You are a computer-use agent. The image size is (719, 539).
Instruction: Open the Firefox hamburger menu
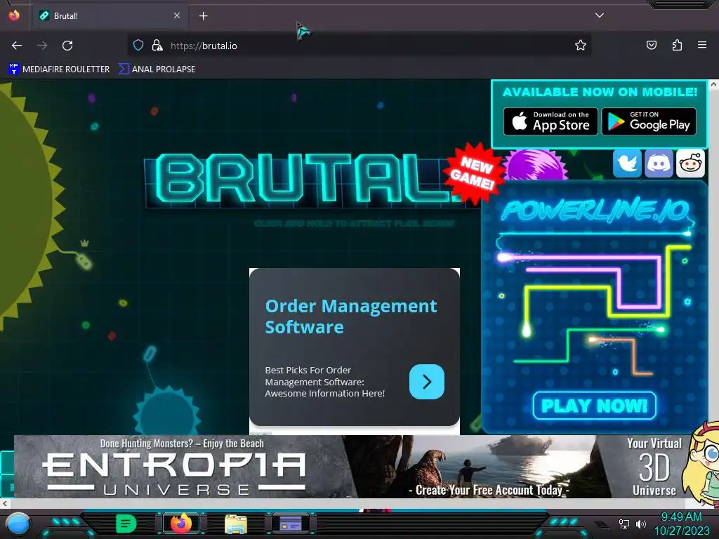click(702, 45)
